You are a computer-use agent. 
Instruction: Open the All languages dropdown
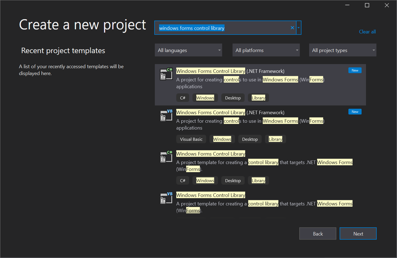pos(188,50)
